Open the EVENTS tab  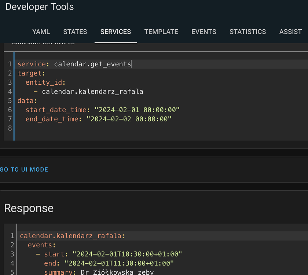coord(204,32)
